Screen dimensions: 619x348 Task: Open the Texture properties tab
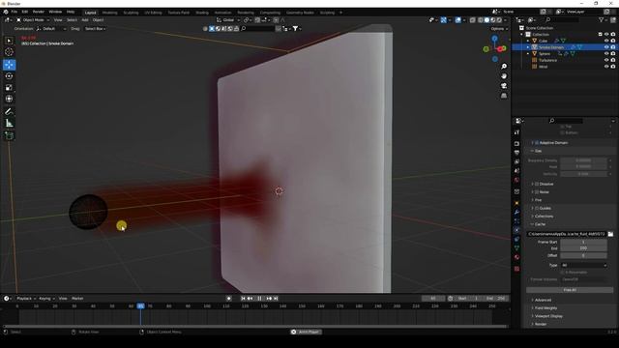tap(516, 269)
